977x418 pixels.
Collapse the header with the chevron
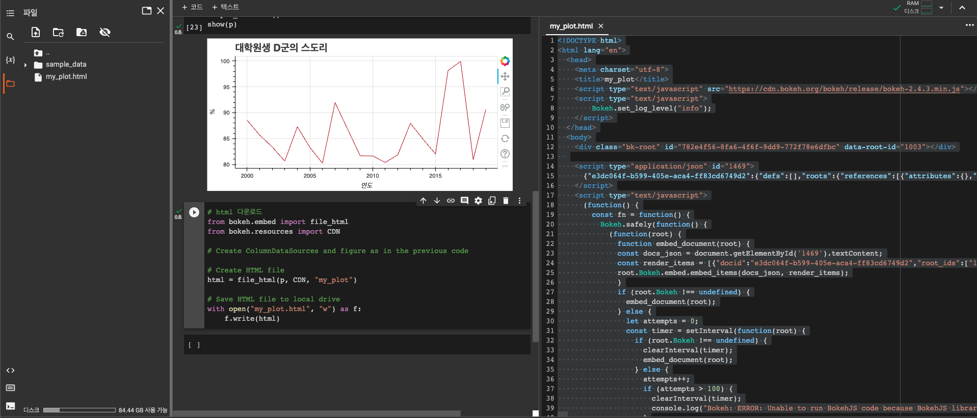[x=962, y=8]
